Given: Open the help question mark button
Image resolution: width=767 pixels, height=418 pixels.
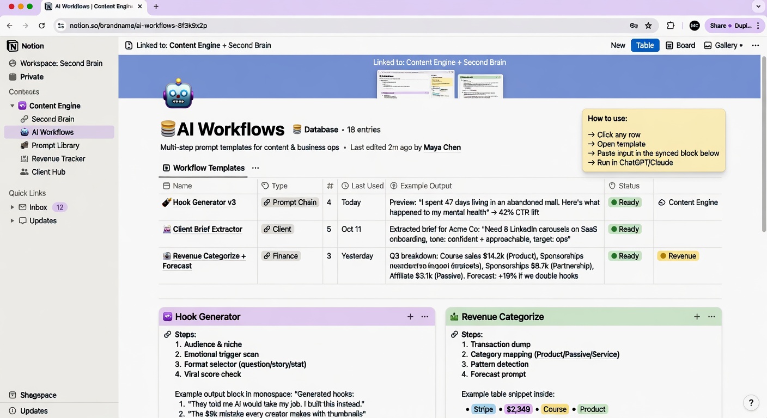Looking at the screenshot, I should [751, 403].
